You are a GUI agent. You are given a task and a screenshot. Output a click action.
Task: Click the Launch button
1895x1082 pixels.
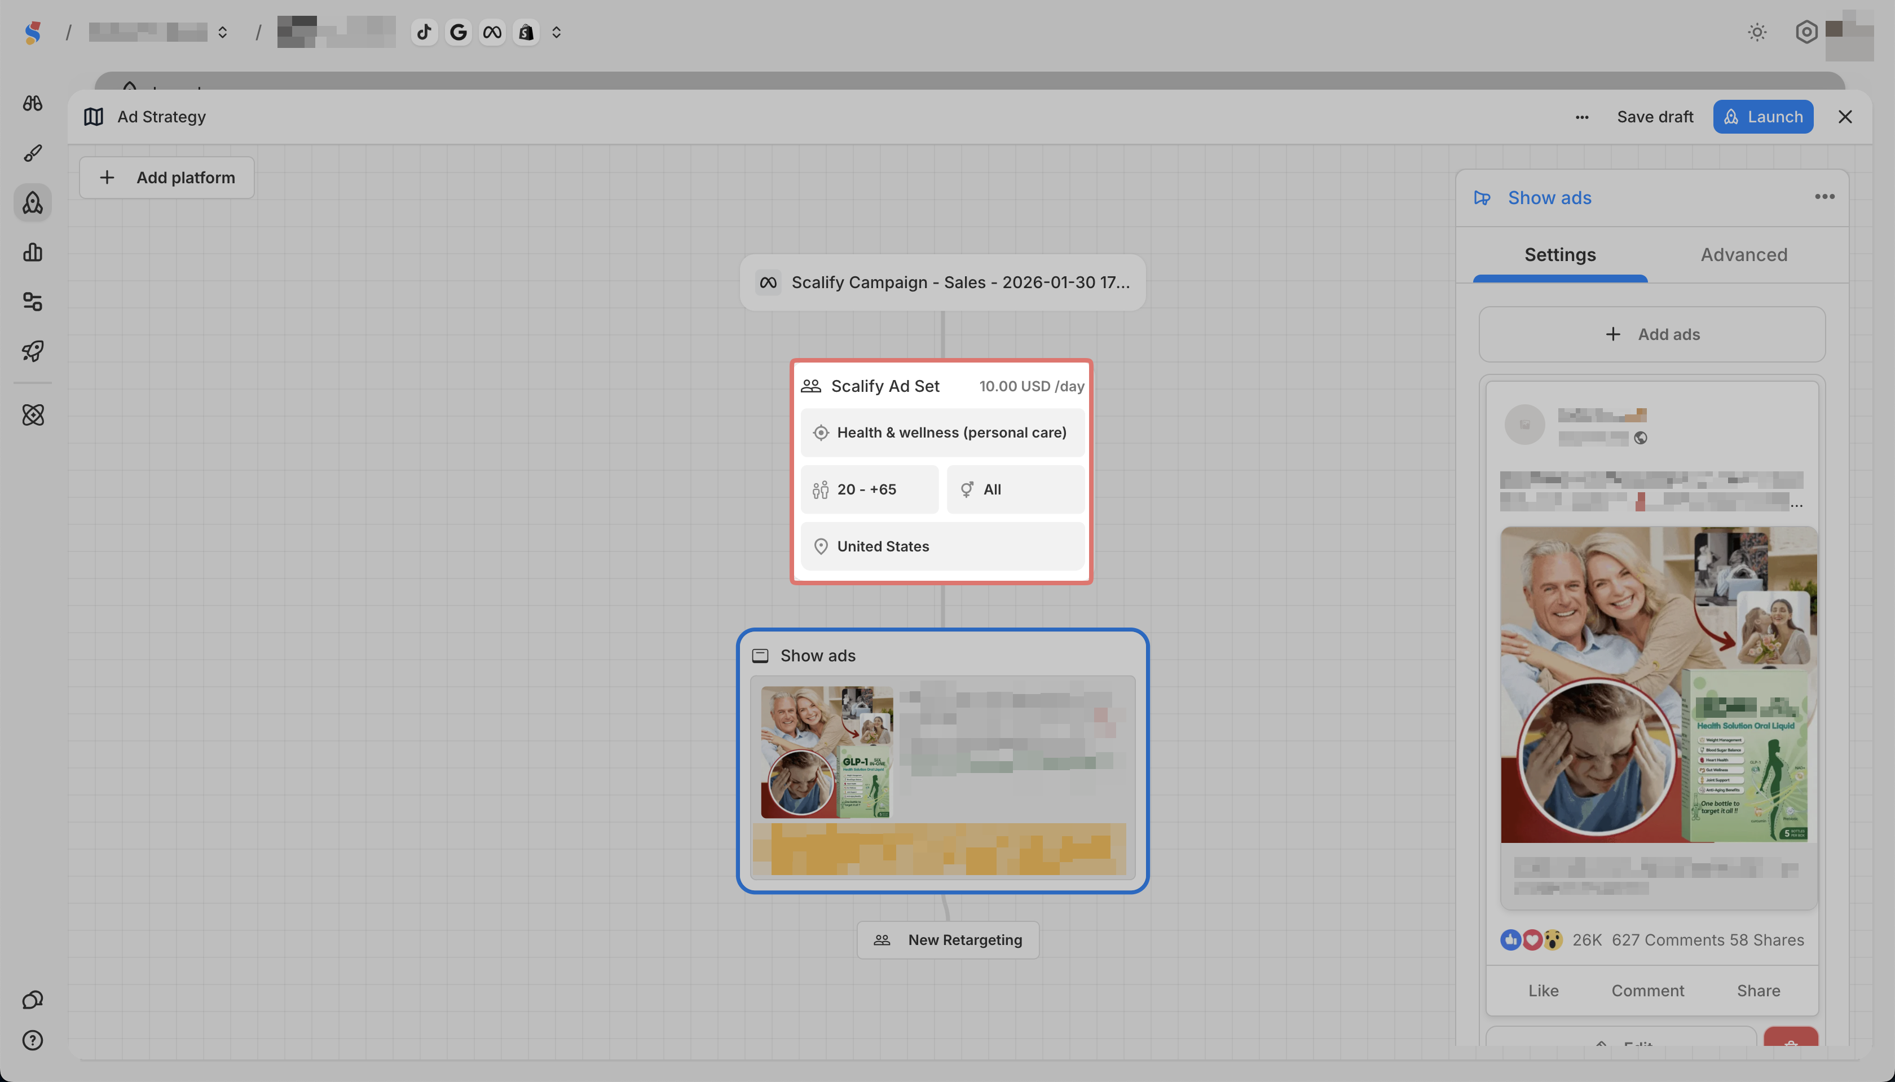(1762, 117)
